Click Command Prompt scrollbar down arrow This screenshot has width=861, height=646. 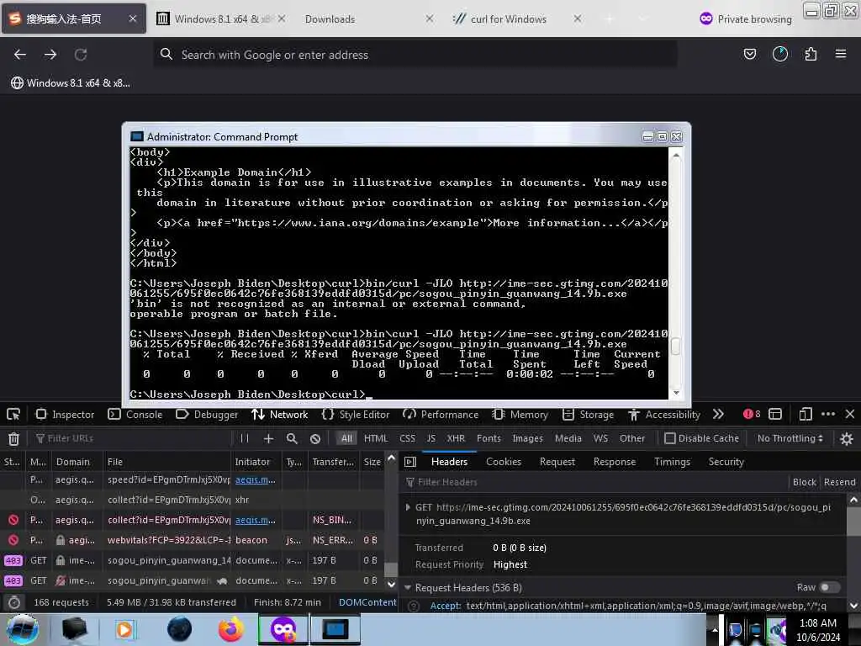[x=676, y=393]
